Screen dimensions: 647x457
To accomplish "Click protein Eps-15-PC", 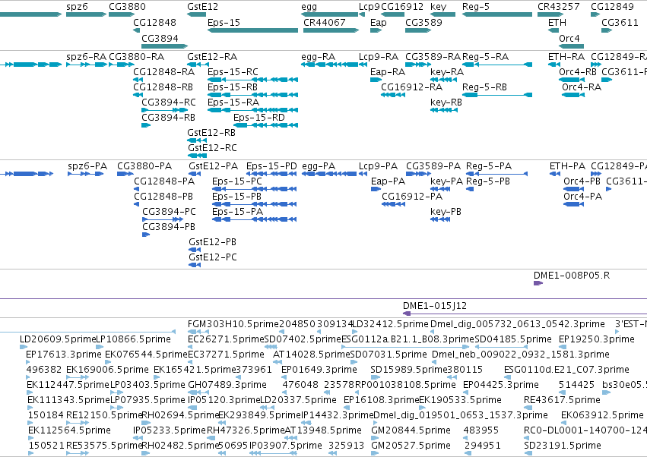I will [254, 189].
